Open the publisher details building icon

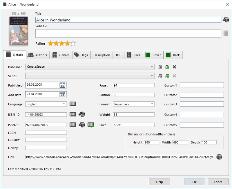[x=160, y=67]
